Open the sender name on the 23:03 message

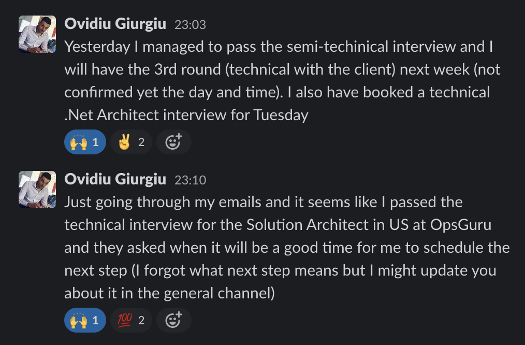(x=115, y=24)
